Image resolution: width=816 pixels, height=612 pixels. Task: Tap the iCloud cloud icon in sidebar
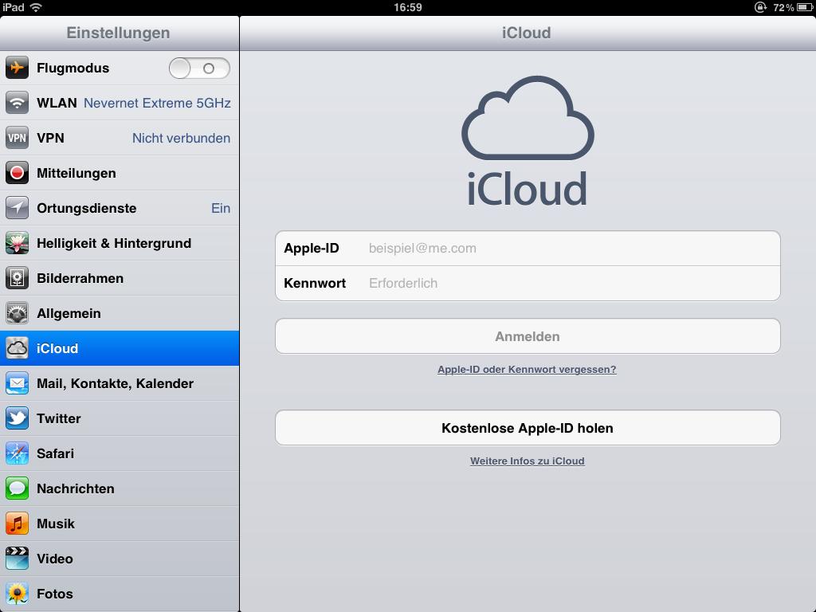click(18, 348)
